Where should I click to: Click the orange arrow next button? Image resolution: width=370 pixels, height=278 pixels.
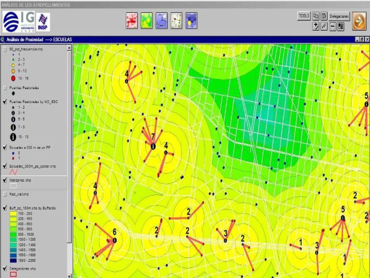[360, 21]
